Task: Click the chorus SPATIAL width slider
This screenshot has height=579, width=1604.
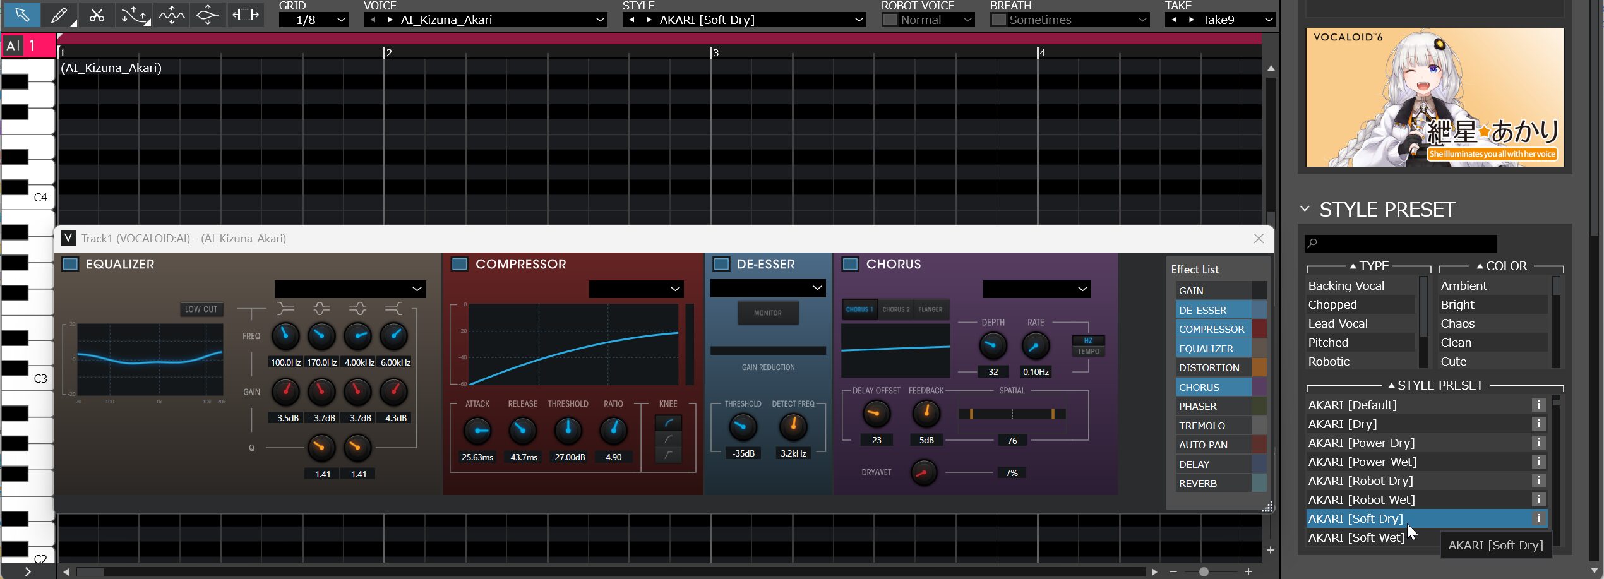Action: click(x=1012, y=414)
